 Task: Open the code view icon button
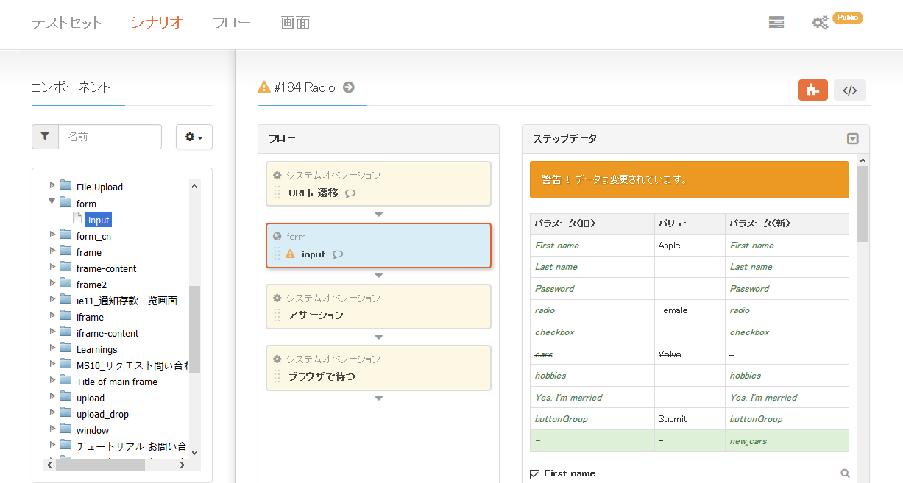pyautogui.click(x=849, y=90)
